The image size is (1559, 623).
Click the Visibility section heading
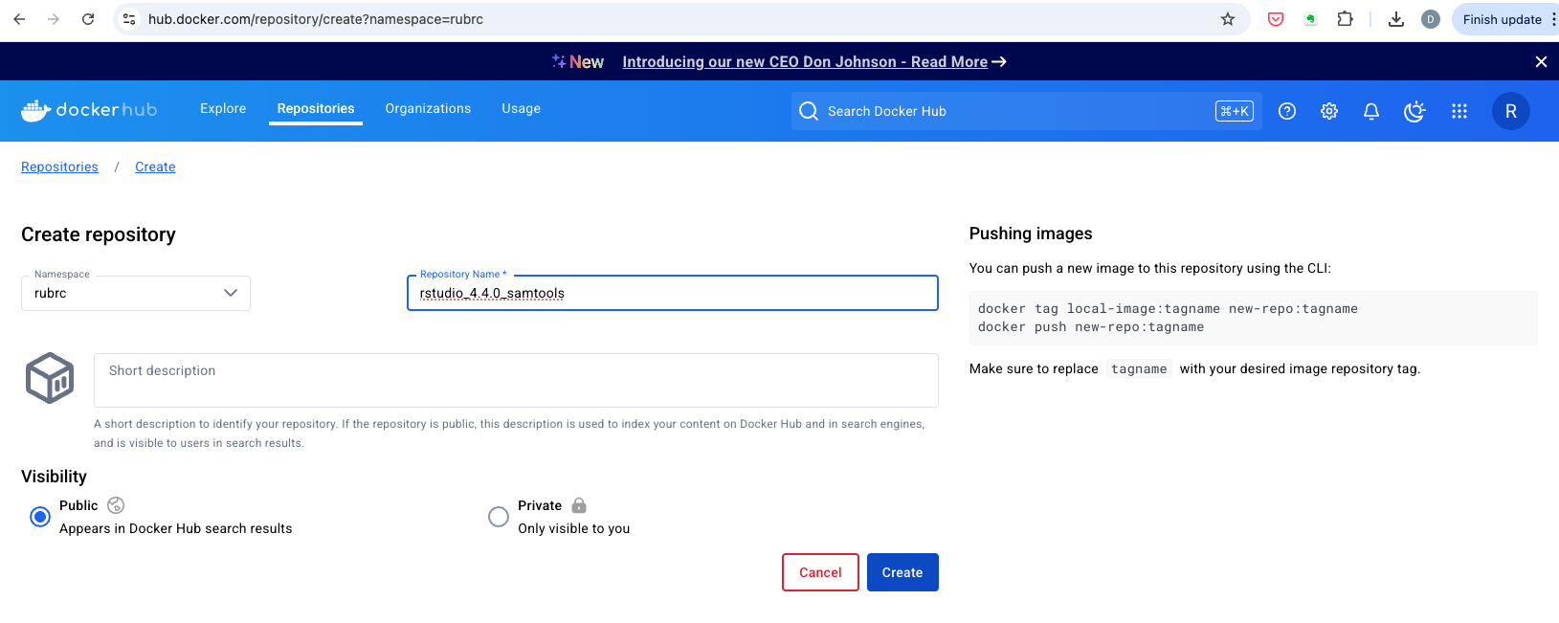[x=54, y=477]
